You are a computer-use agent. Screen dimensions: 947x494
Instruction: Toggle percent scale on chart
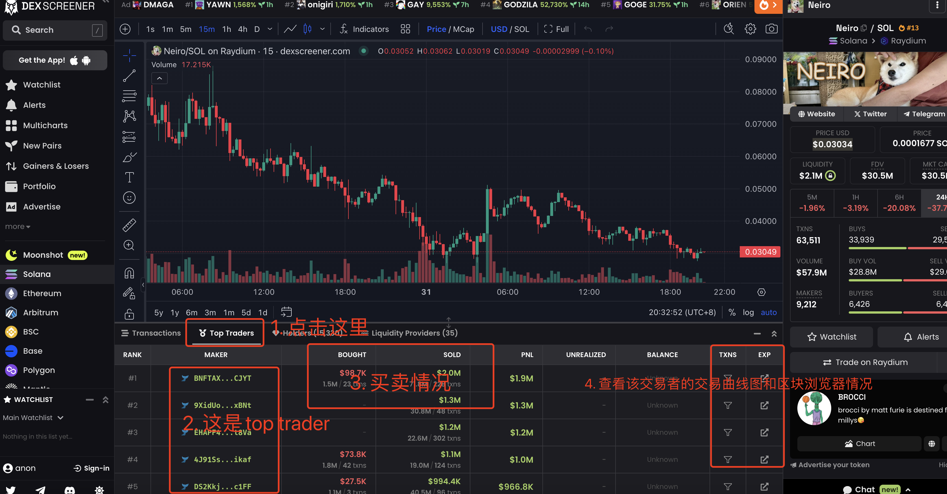pos(732,312)
